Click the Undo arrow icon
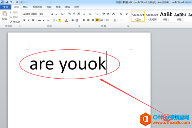Viewport: 192px width, 128px height. [11, 2]
